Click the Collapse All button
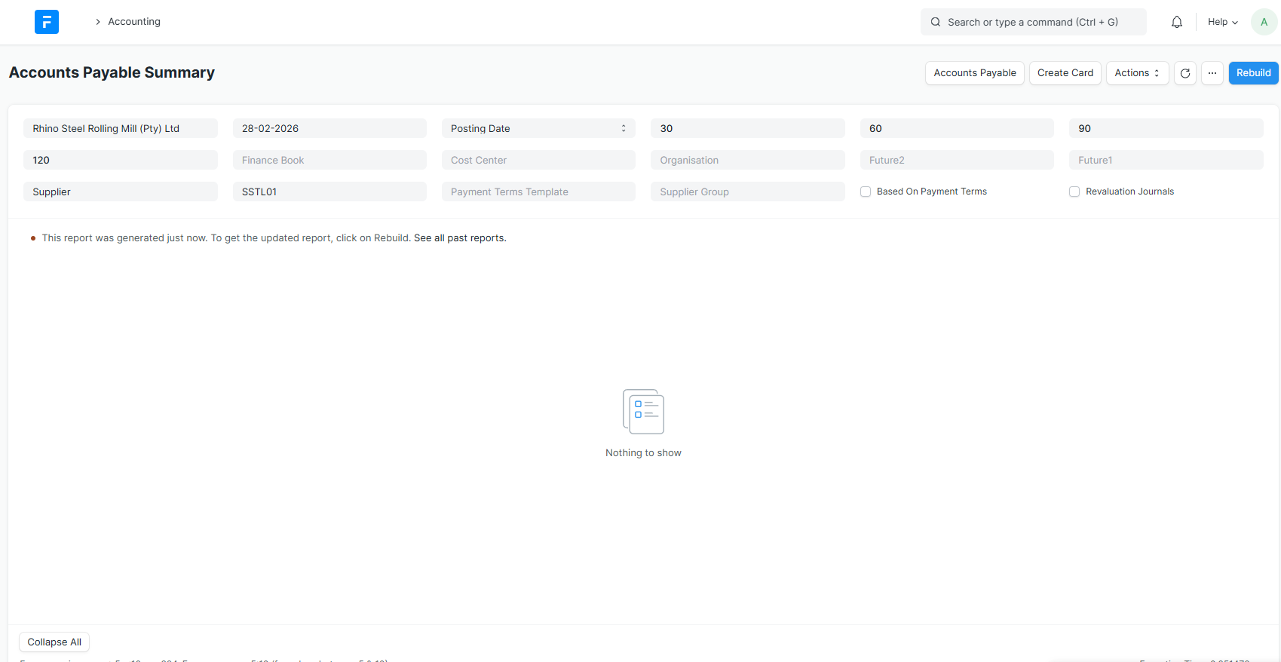The height and width of the screenshot is (662, 1281). (54, 642)
